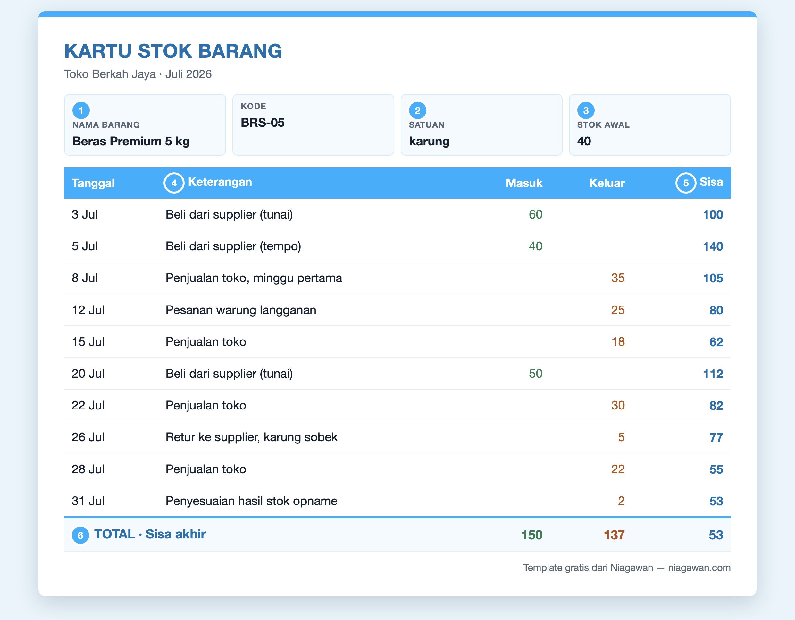Select the Sisa value 55
Image resolution: width=795 pixels, height=620 pixels.
pyautogui.click(x=716, y=469)
